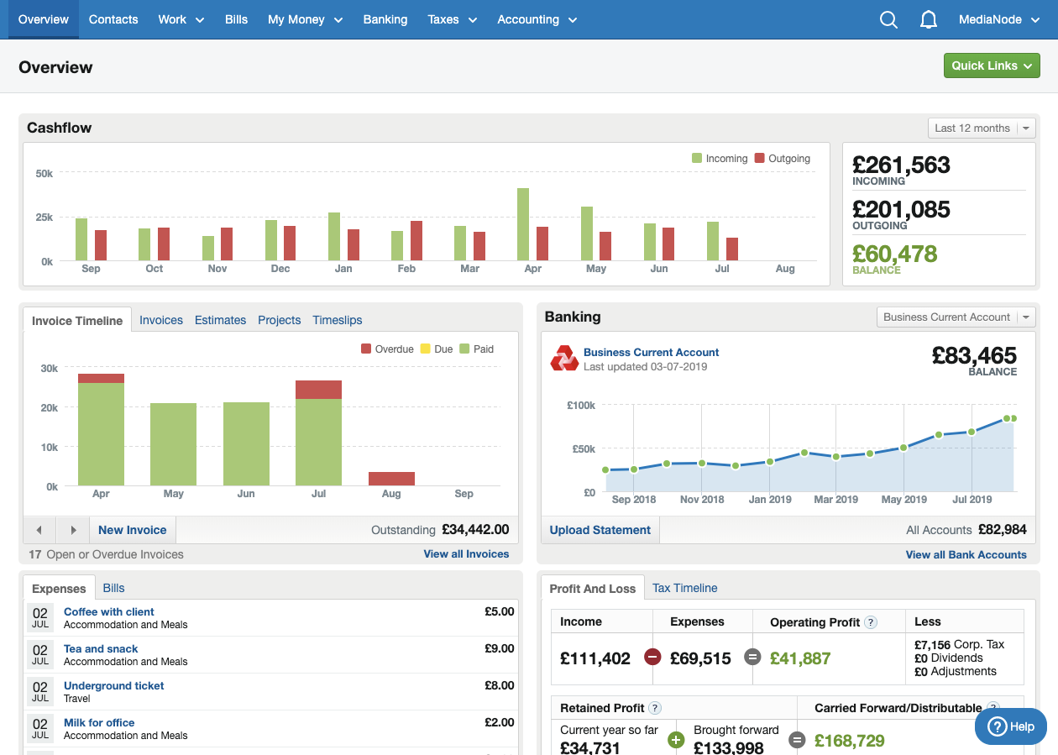Toggle Outgoing series in Cashflow legend
Screen dimensions: 1058x755
pos(781,159)
